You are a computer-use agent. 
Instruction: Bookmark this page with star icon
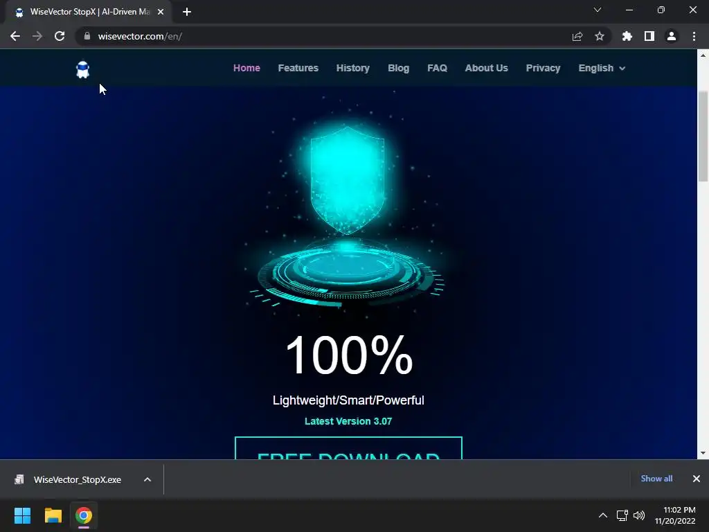point(600,36)
